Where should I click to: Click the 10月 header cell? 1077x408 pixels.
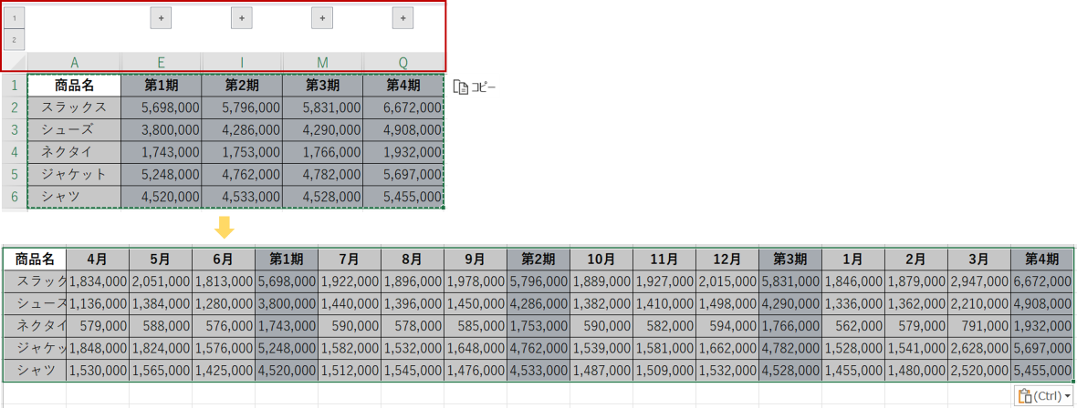(601, 260)
